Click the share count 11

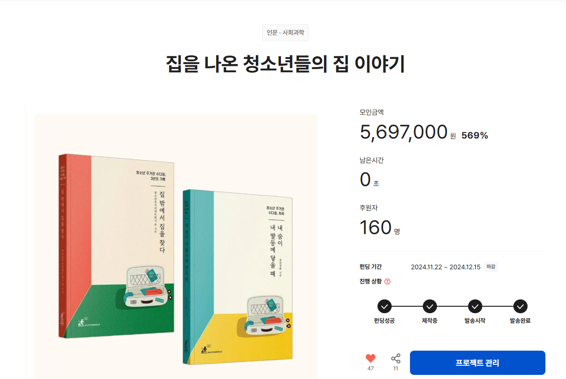click(x=396, y=368)
